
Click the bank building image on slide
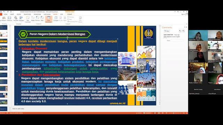tap(127, 59)
